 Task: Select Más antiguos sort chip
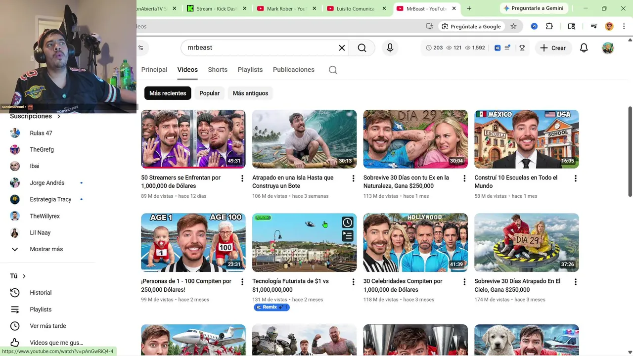coord(250,93)
